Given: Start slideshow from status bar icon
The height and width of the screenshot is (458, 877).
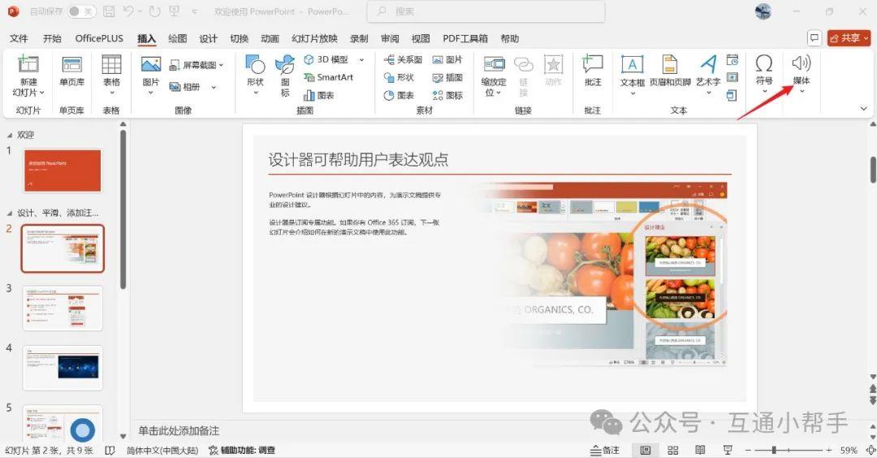Looking at the screenshot, I should 728,450.
